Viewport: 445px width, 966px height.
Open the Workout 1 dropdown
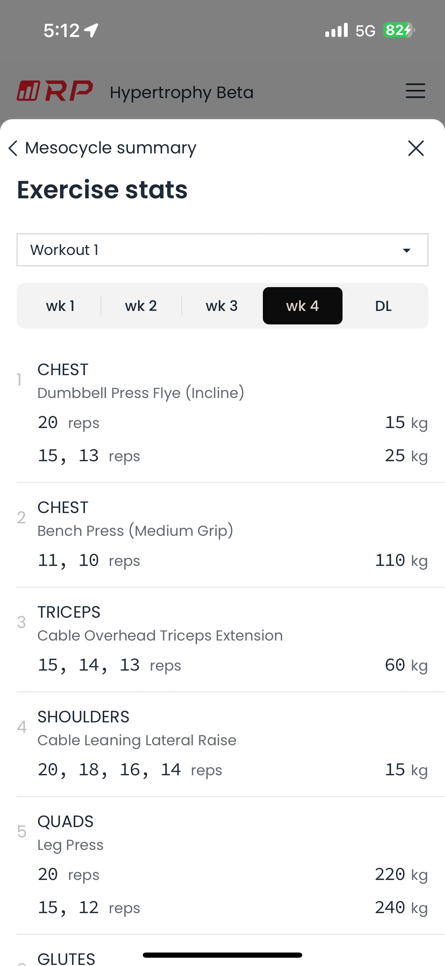click(222, 250)
